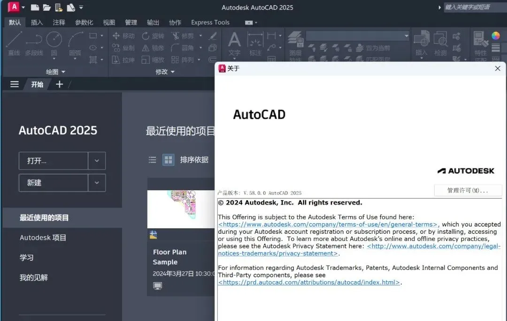The image size is (507, 321).
Task: Click the Mirror (镜像) tool
Action: 153,48
